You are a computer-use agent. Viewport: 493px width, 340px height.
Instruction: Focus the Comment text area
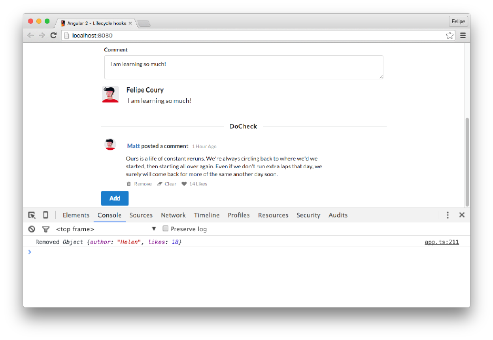tap(244, 67)
